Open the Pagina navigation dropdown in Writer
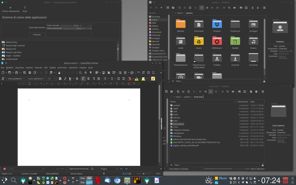This screenshot has height=185, width=296. coord(108,169)
